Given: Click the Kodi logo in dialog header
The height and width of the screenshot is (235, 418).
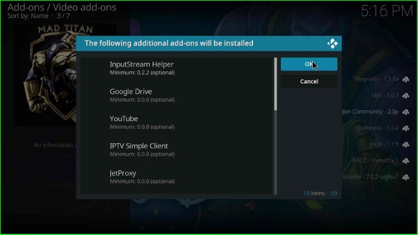Looking at the screenshot, I should (x=332, y=43).
